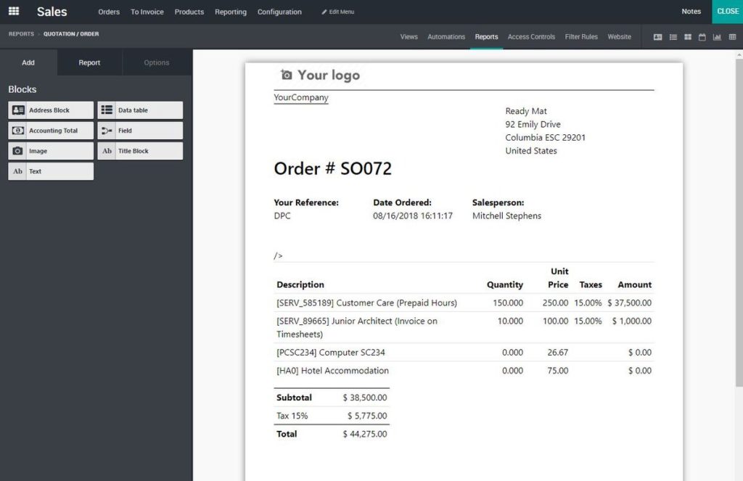This screenshot has height=481, width=743.
Task: Add a Data table block
Action: (140, 110)
